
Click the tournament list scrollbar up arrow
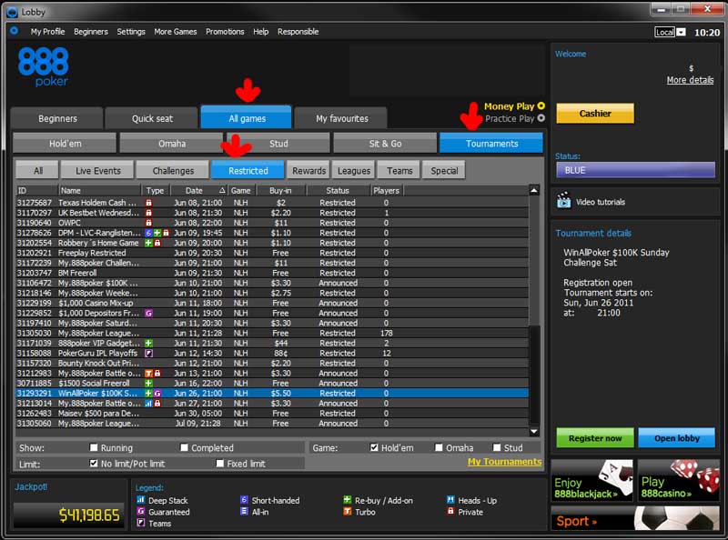[x=534, y=190]
